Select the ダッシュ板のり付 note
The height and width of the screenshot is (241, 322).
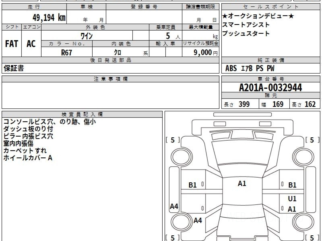(28, 129)
